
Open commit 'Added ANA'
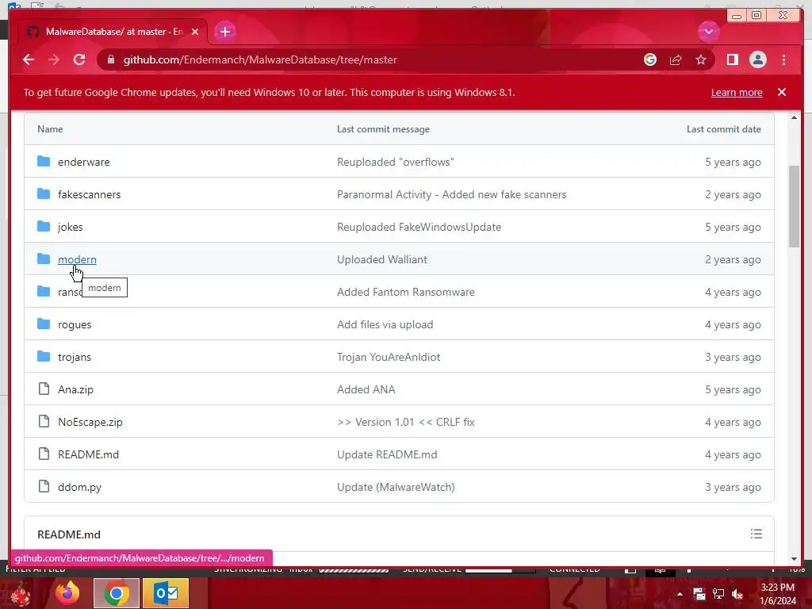point(366,389)
